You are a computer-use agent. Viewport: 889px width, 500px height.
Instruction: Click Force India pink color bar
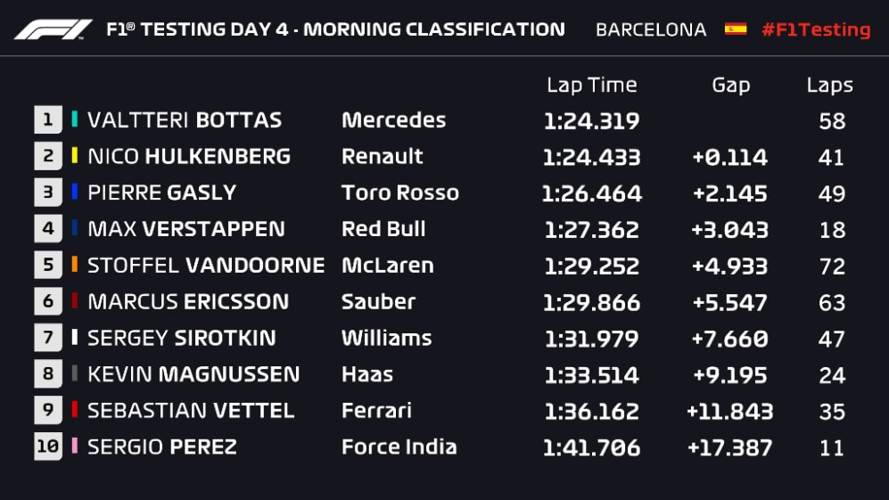tap(75, 447)
